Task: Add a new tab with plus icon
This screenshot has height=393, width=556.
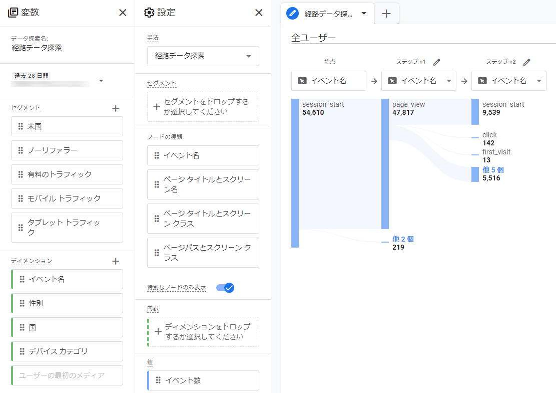Action: (x=386, y=14)
